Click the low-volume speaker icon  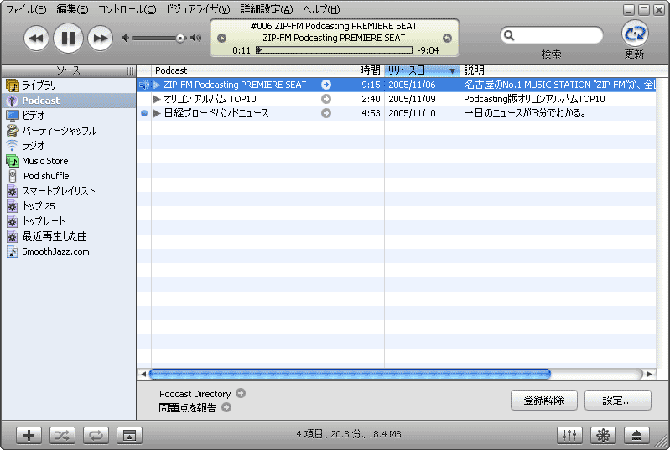pyautogui.click(x=125, y=38)
